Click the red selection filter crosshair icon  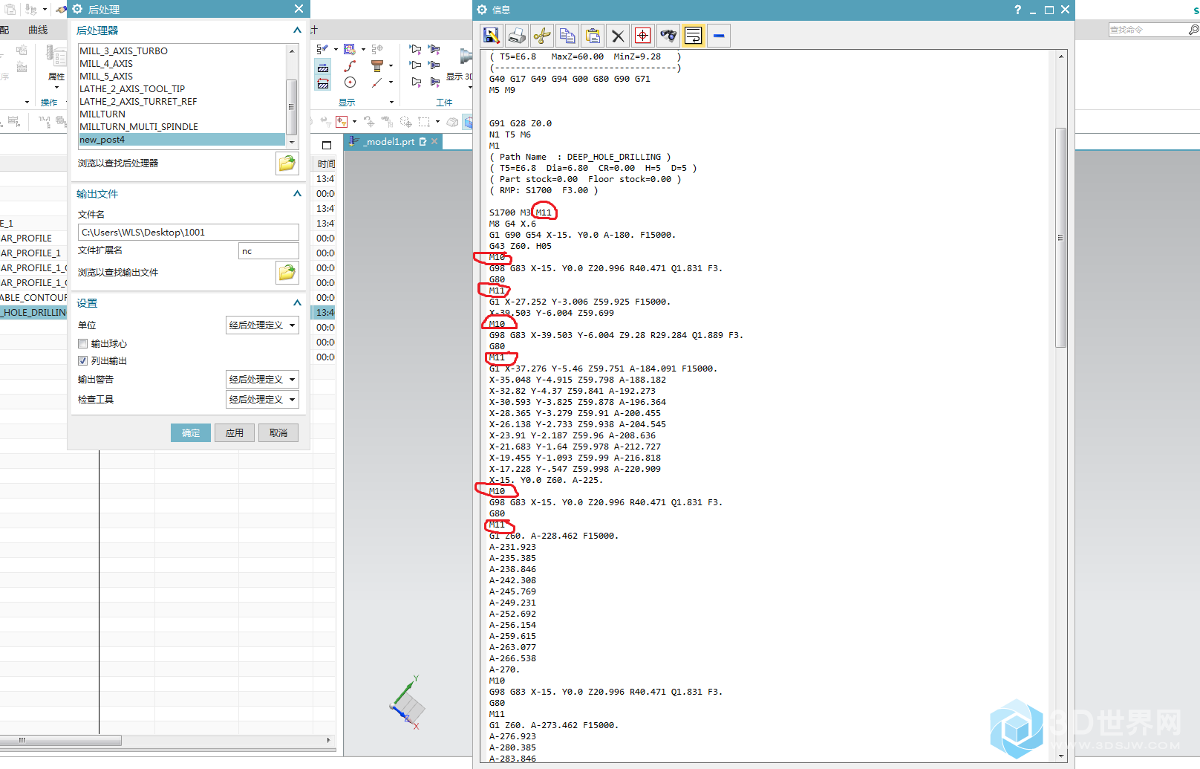click(342, 122)
